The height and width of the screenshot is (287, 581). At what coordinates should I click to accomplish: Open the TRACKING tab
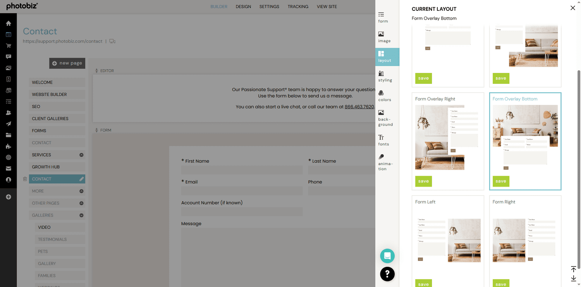tap(298, 7)
